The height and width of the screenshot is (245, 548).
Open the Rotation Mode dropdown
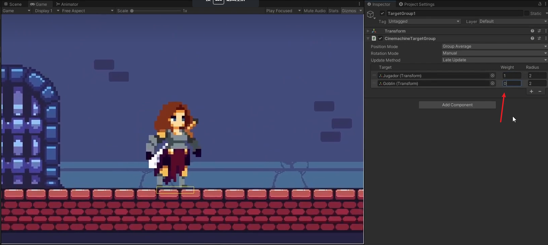pyautogui.click(x=495, y=53)
